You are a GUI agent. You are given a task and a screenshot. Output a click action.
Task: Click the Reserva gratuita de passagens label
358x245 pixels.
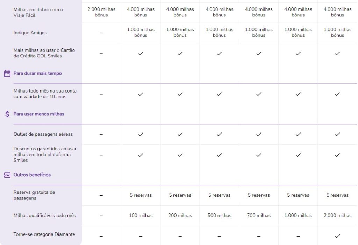pos(34,195)
